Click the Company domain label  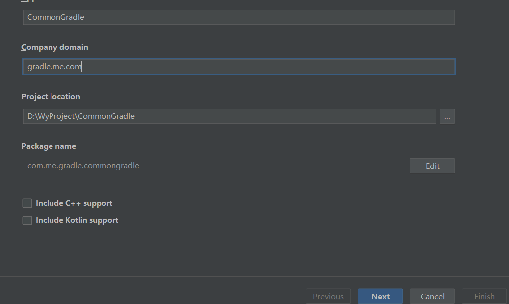54,47
